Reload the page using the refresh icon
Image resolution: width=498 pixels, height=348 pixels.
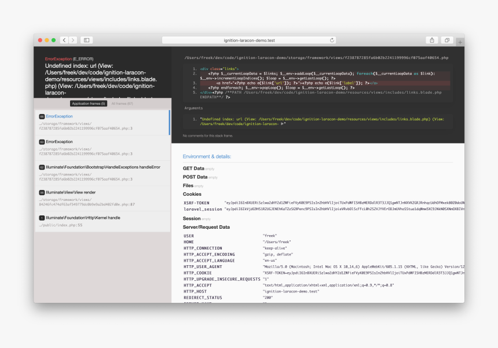point(332,40)
